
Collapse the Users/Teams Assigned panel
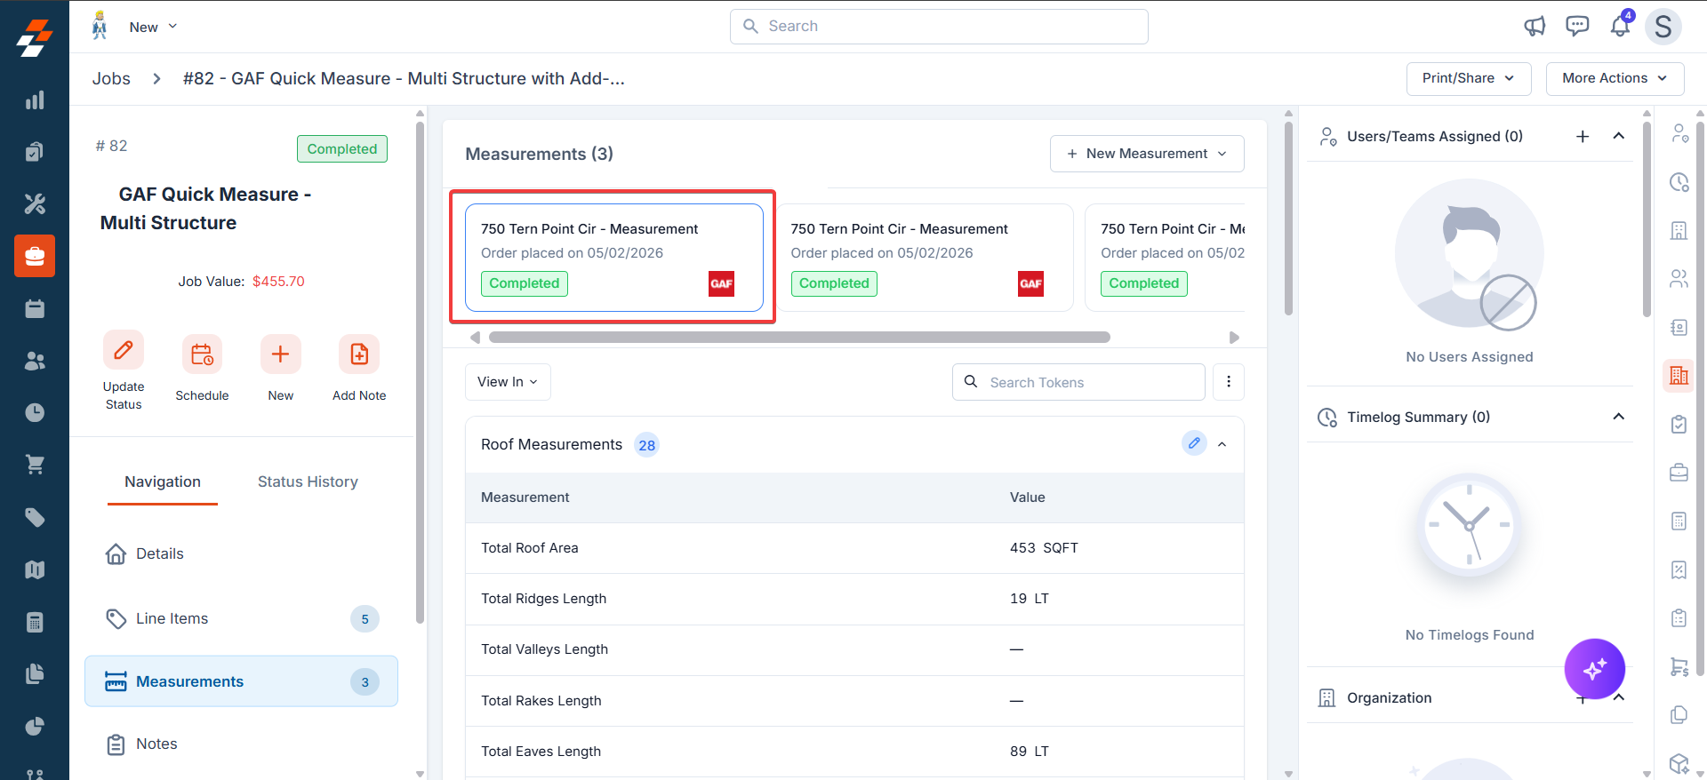(1619, 136)
